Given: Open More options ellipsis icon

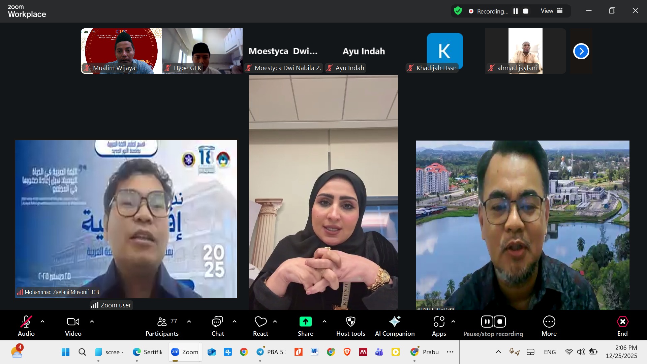Looking at the screenshot, I should (x=549, y=322).
